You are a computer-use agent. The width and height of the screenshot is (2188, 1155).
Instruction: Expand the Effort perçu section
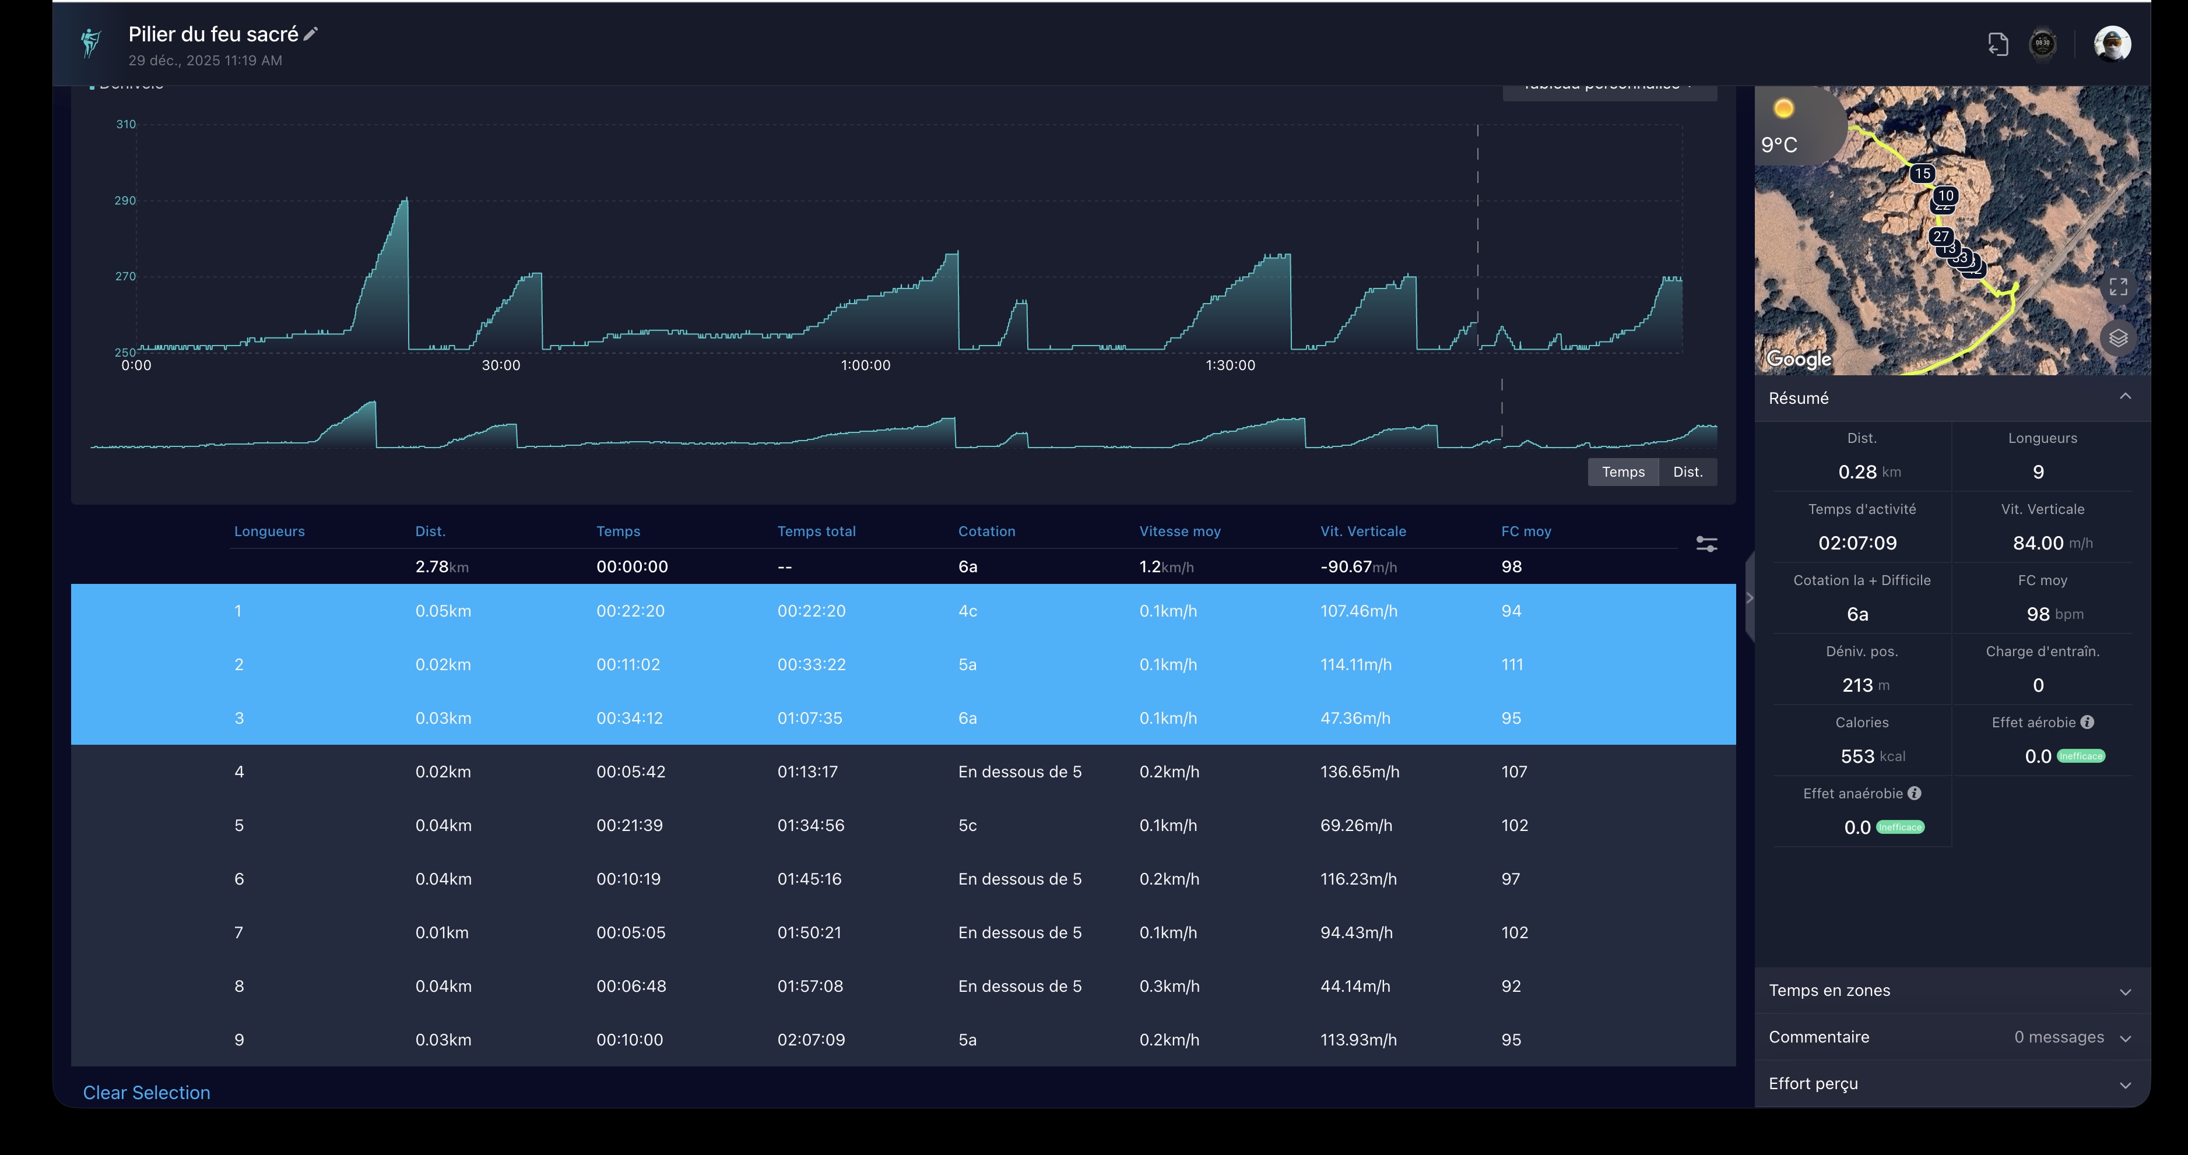click(2125, 1084)
